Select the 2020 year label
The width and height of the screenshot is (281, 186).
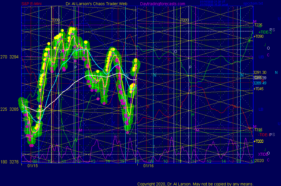coord(259,161)
